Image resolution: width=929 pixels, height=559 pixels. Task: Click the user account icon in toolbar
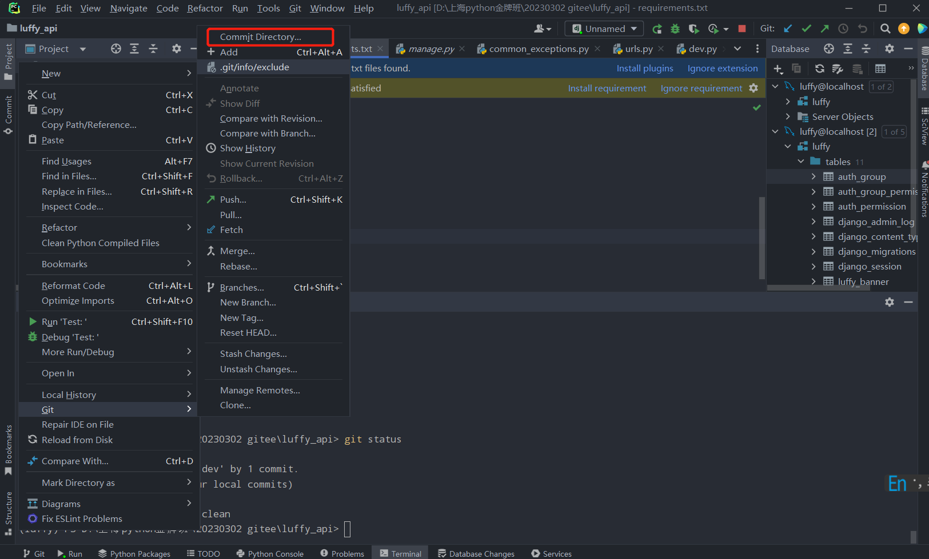[542, 29]
